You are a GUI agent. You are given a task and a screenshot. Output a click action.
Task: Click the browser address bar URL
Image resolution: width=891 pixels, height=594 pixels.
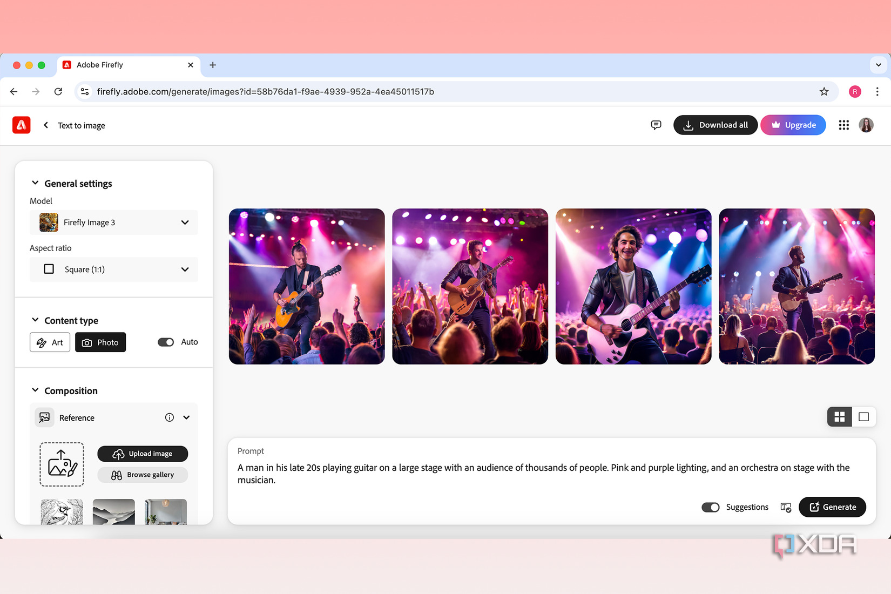pos(266,92)
